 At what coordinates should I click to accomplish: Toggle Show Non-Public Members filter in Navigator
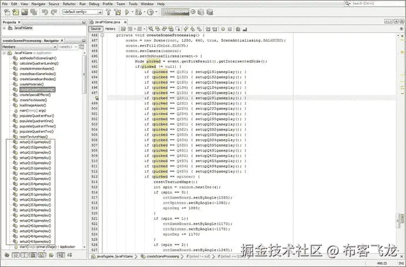click(33, 255)
